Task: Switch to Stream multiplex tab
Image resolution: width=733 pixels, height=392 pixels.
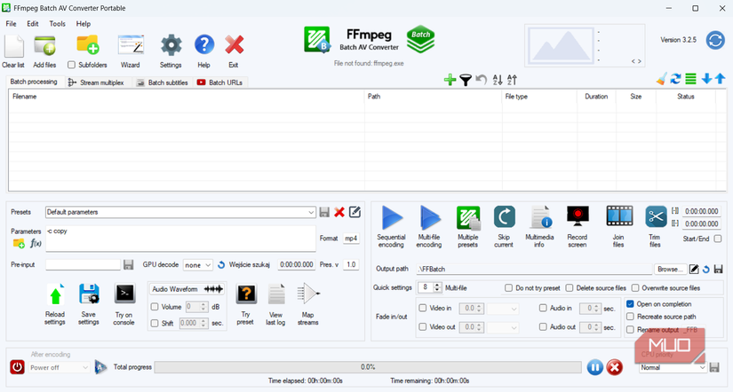Action: [96, 82]
